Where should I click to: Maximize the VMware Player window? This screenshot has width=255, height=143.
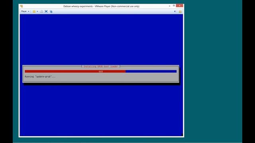(174, 6)
